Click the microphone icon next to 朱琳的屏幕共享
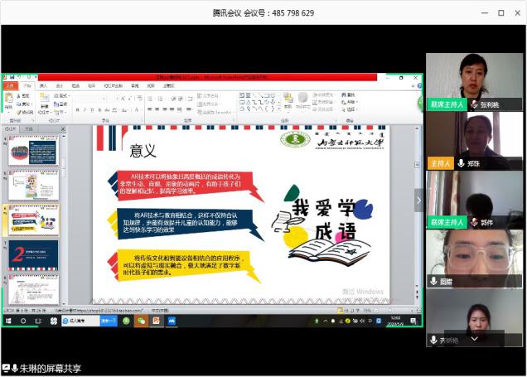Screen dimensions: 527x377 tap(15, 369)
